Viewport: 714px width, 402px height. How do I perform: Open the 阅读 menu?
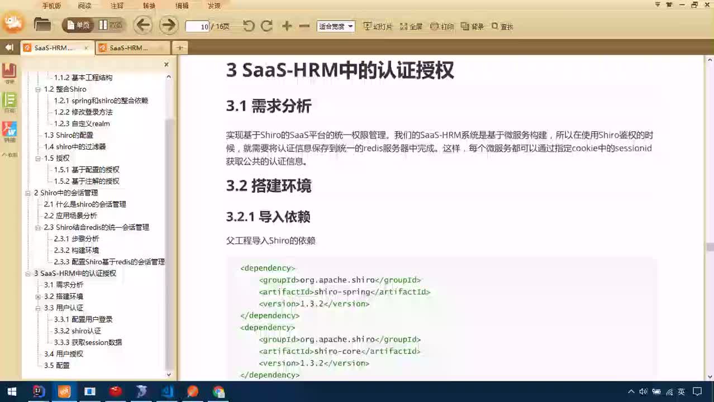pyautogui.click(x=84, y=6)
